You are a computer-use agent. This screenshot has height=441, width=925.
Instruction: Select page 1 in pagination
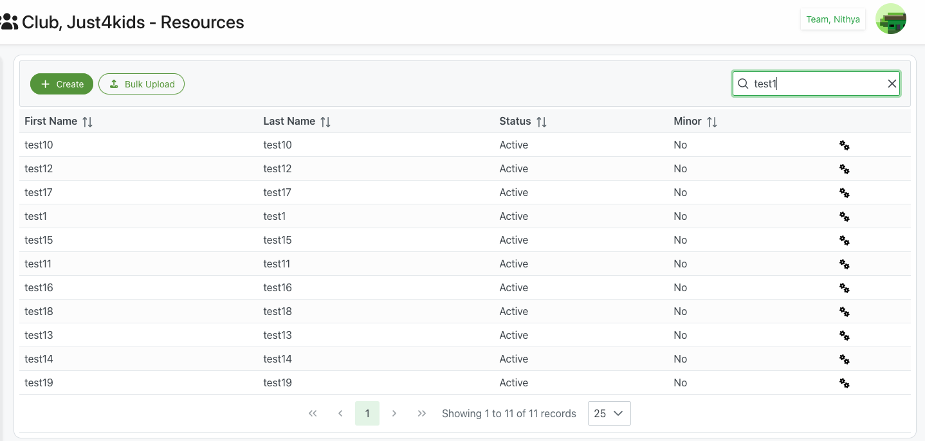click(x=367, y=413)
